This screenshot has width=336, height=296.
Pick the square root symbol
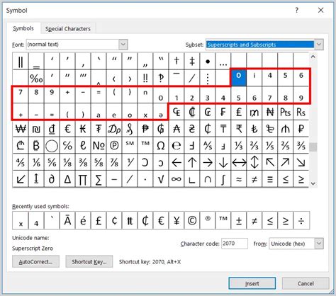pos(161,179)
